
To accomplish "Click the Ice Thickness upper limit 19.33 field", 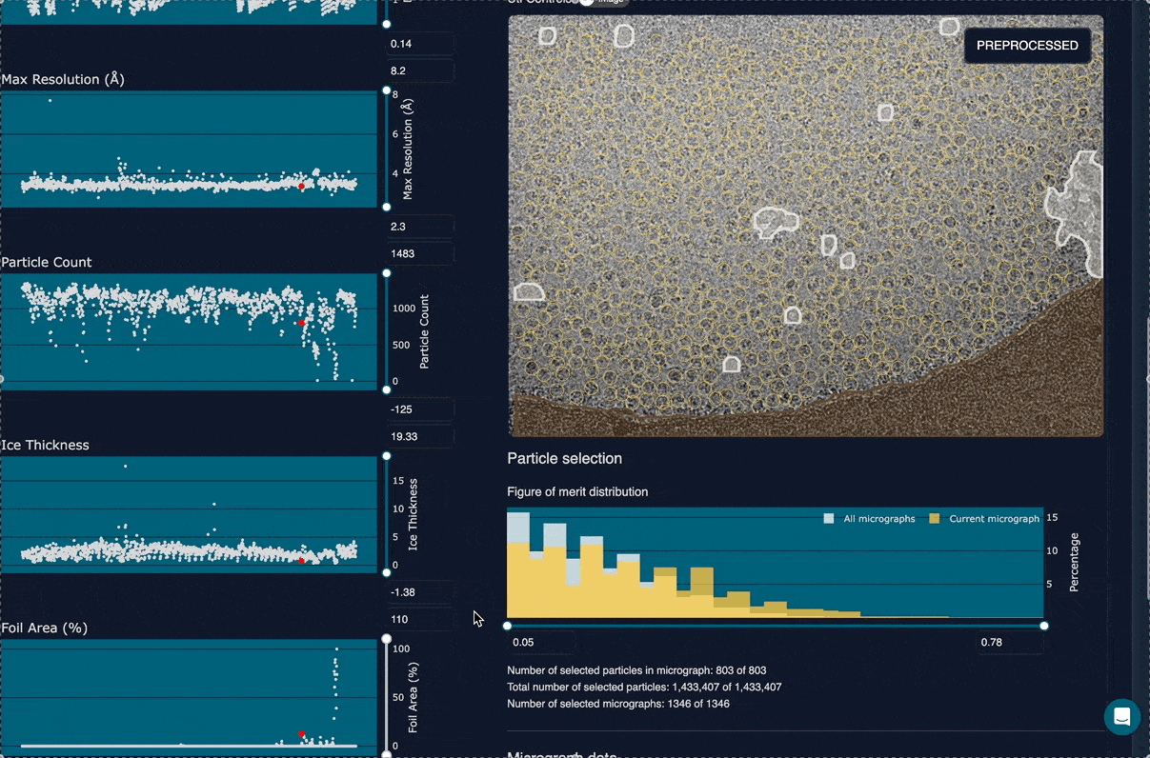I will coord(419,437).
